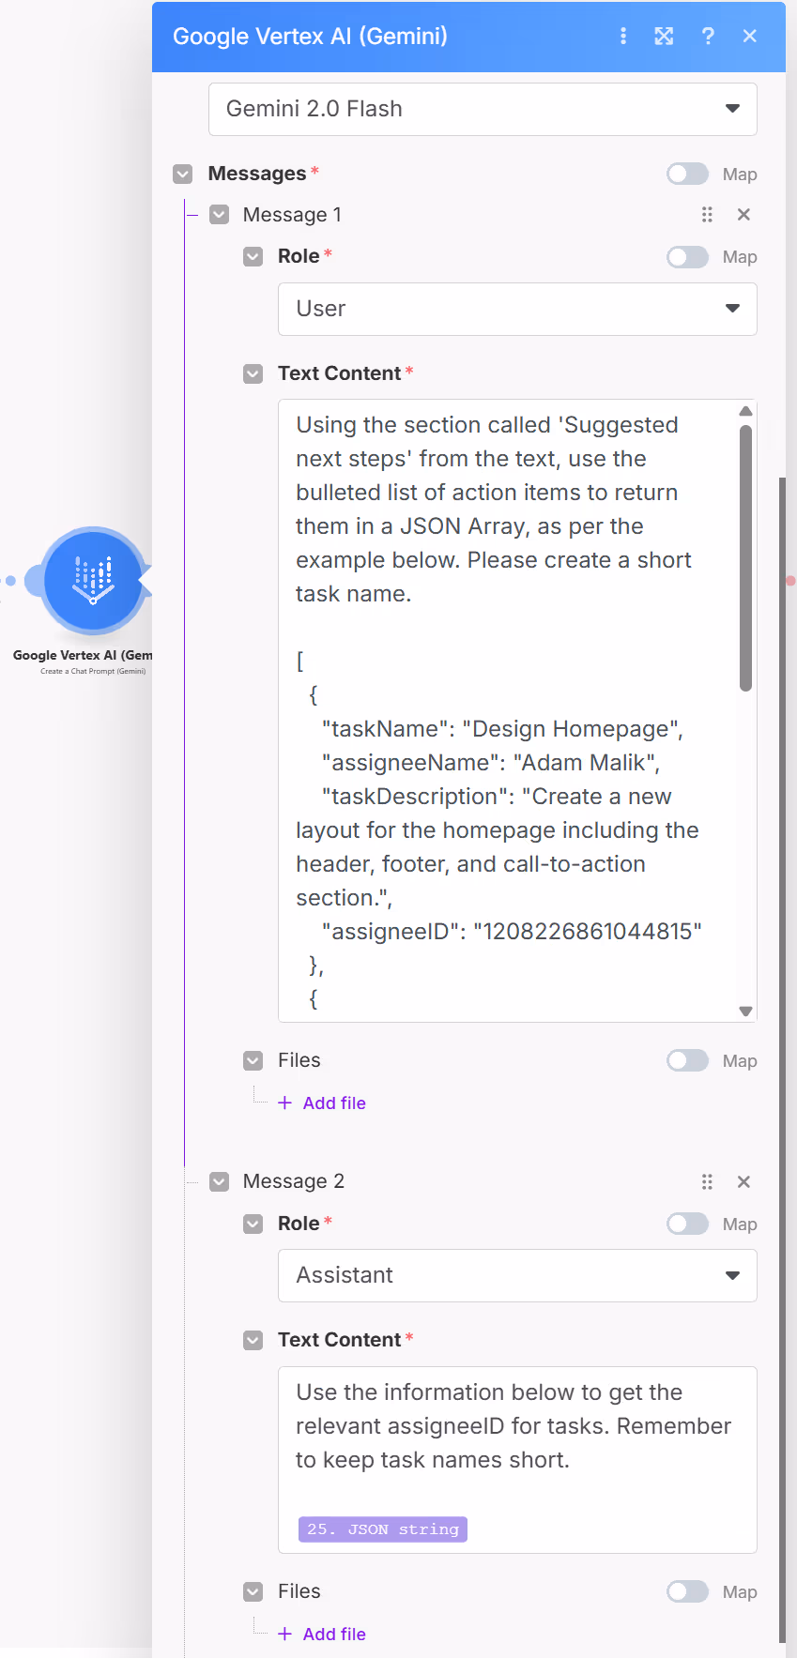Collapse the Message 2 item
This screenshot has width=797, height=1658.
pos(219,1181)
